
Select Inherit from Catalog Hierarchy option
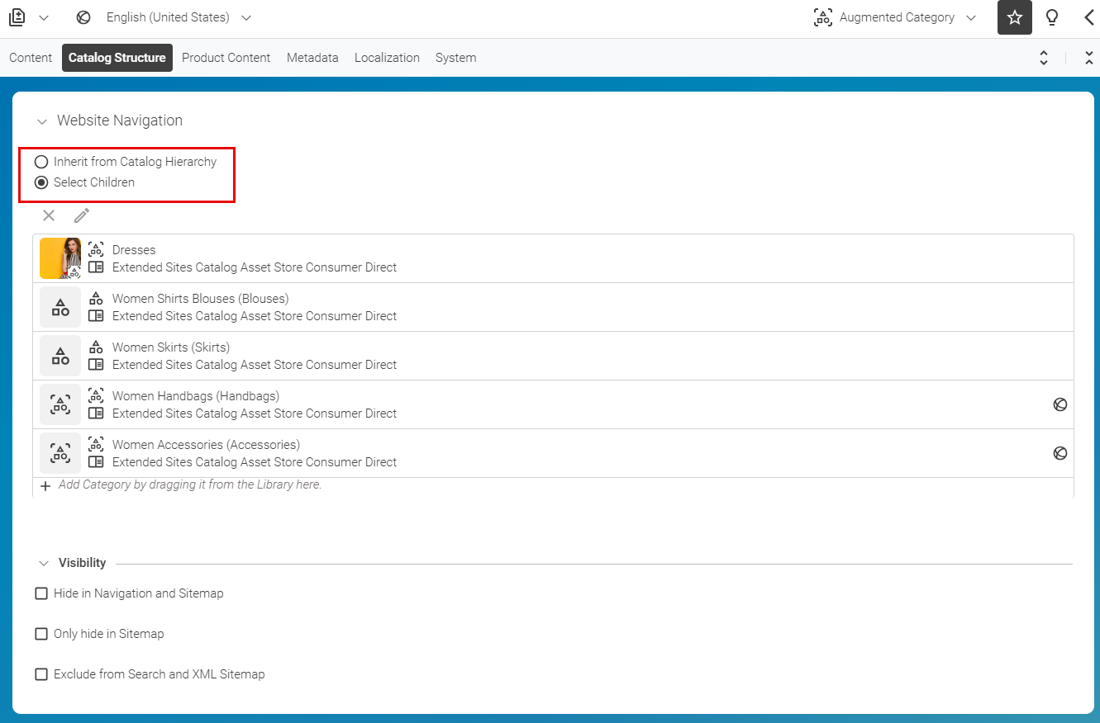(x=40, y=161)
